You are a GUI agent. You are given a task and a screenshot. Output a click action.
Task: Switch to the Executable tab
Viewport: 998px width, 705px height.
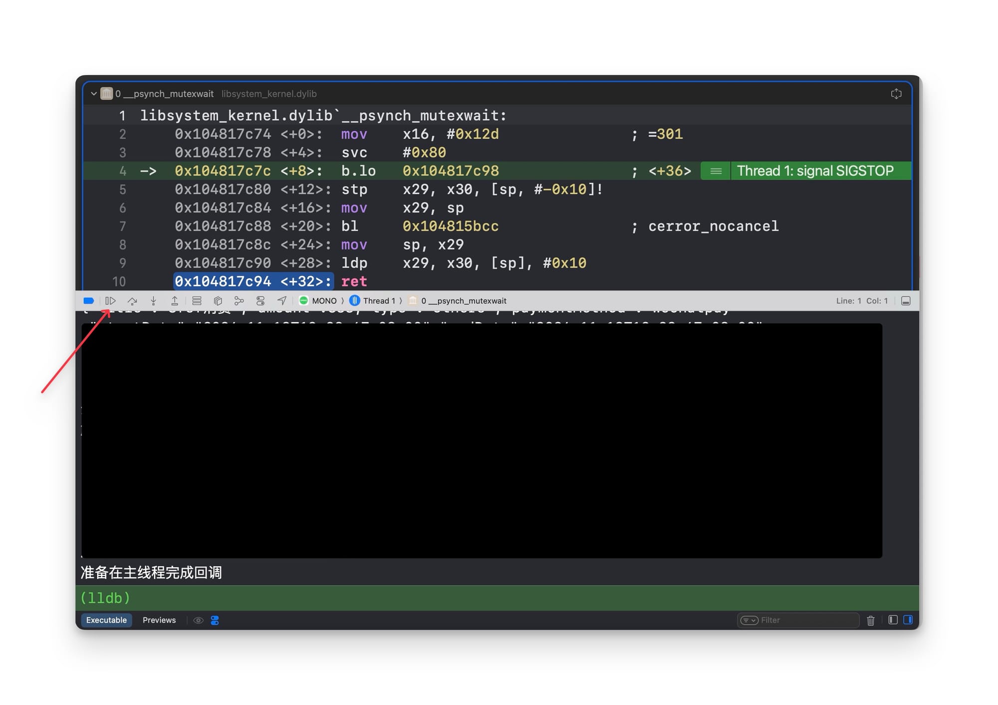[x=106, y=620]
